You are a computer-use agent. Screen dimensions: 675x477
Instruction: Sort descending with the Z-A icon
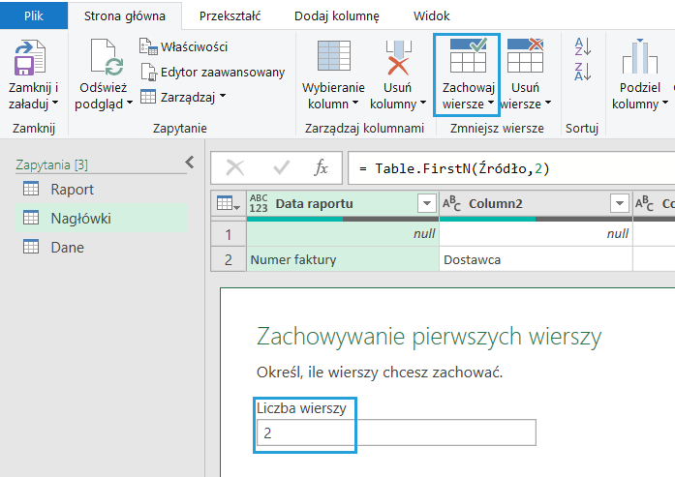[x=582, y=71]
